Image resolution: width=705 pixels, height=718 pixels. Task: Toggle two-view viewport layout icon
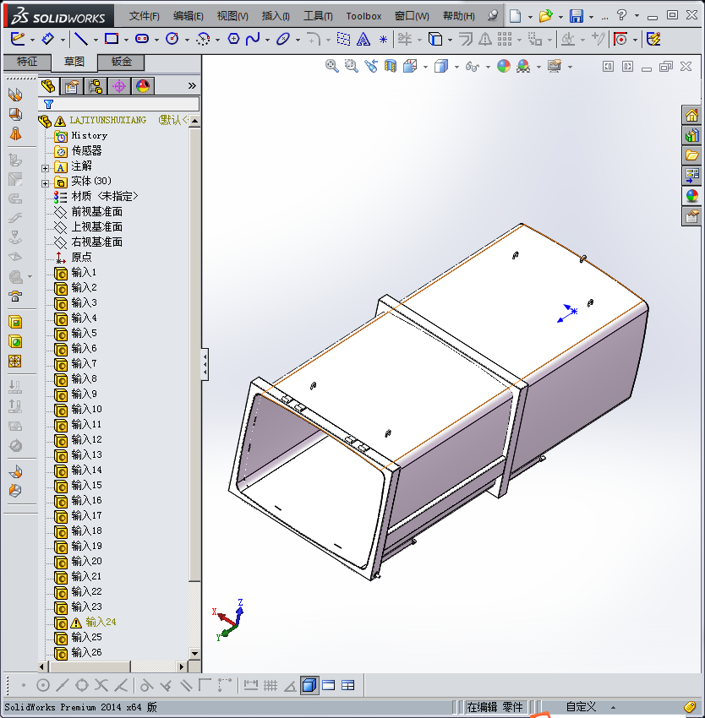coord(329,686)
